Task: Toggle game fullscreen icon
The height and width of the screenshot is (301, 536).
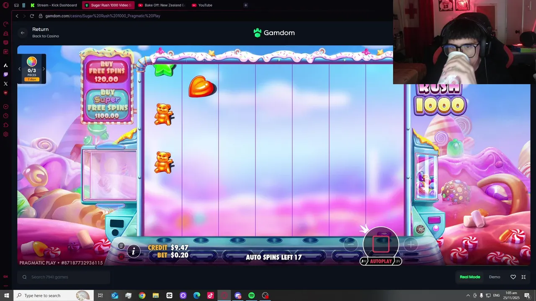Action: (x=523, y=277)
